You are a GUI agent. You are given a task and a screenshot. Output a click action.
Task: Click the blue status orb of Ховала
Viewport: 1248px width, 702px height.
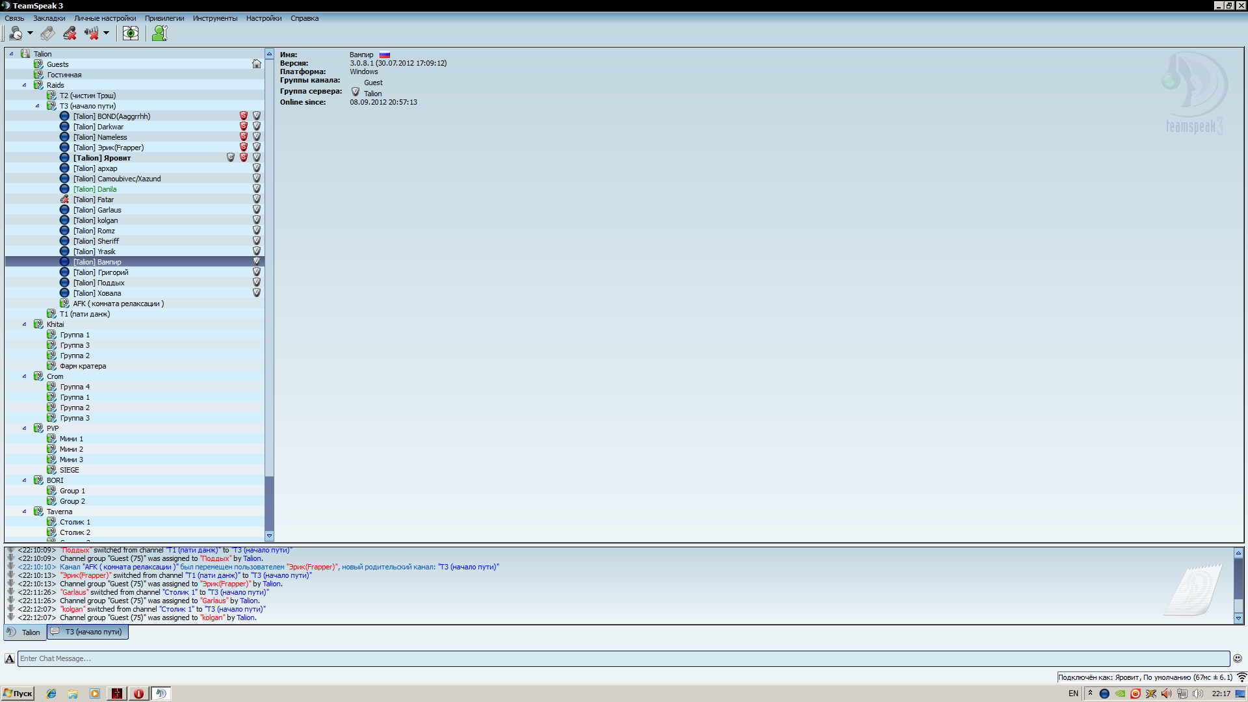point(64,293)
